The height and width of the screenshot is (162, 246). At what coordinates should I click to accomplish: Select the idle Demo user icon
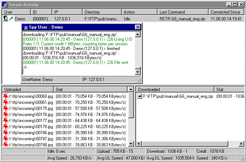[x=6, y=19]
